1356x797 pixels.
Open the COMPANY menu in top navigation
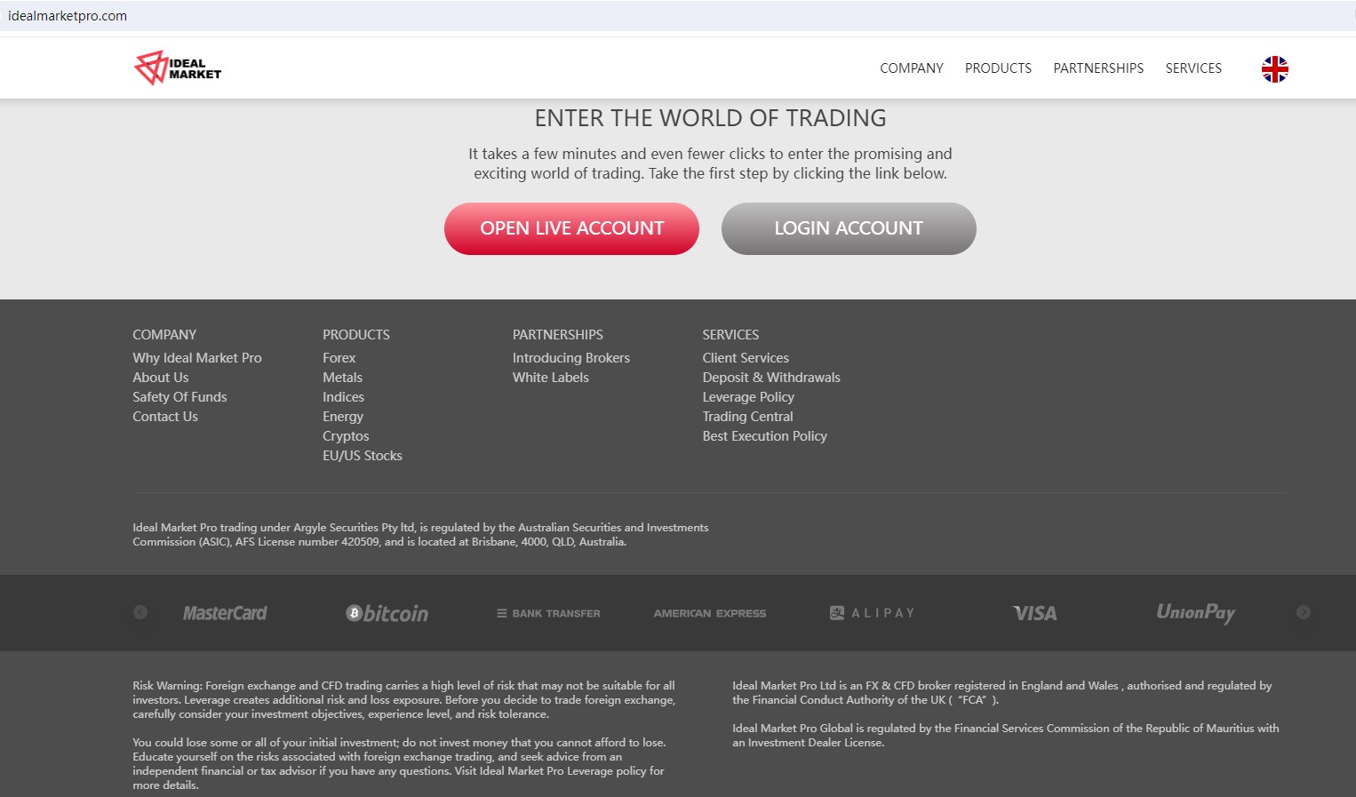pyautogui.click(x=912, y=68)
